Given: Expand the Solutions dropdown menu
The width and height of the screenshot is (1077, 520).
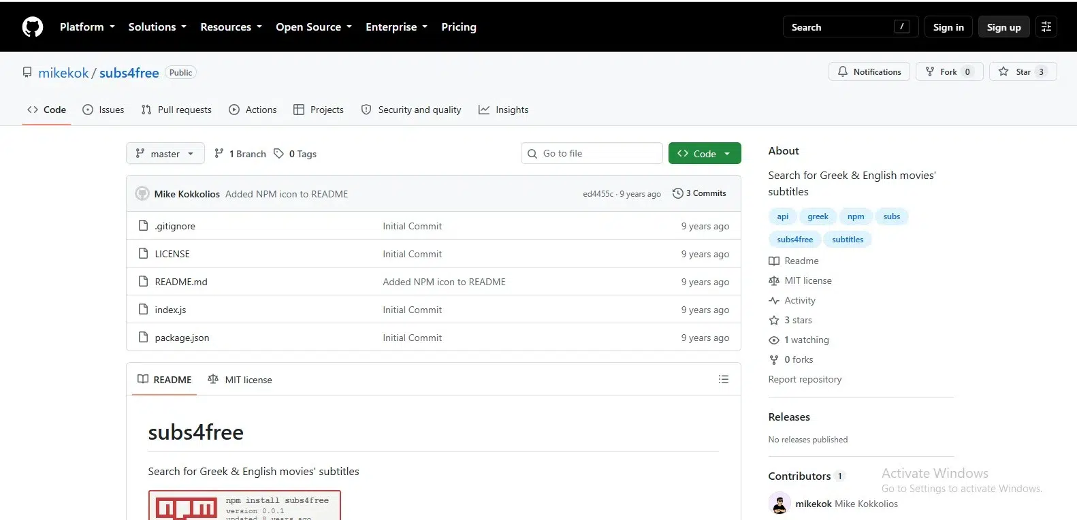Looking at the screenshot, I should (157, 27).
